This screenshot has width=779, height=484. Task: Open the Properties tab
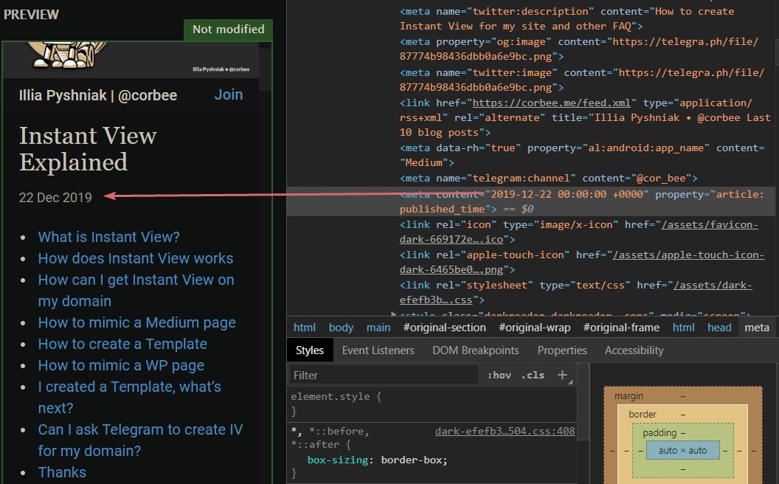coord(562,350)
